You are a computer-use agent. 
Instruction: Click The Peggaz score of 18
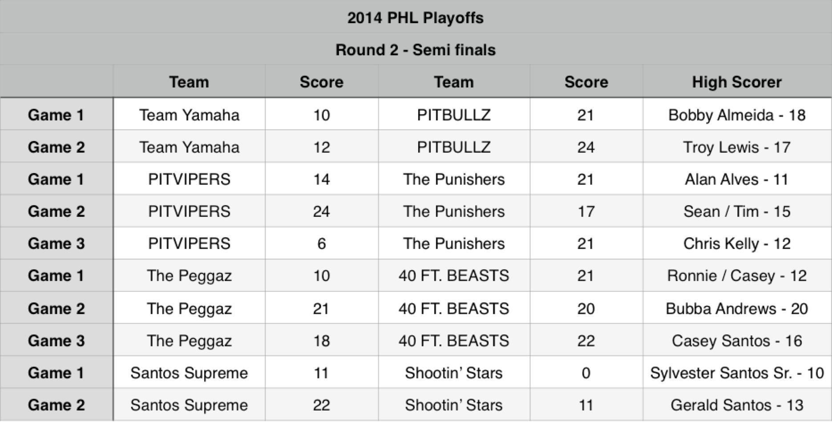tap(321, 341)
